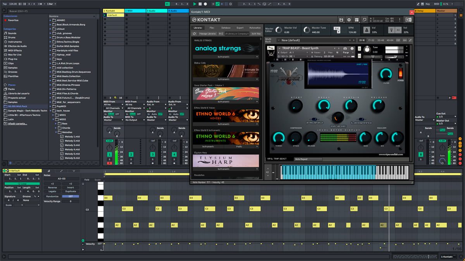Start playback with the transport Play button
Viewport: 465px width, 261px height.
point(195,4)
